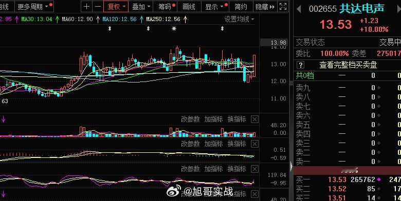Viewport: 401px width, 201px height.
Task: Click the MA250:12.56 indicator label
Action: click(163, 19)
